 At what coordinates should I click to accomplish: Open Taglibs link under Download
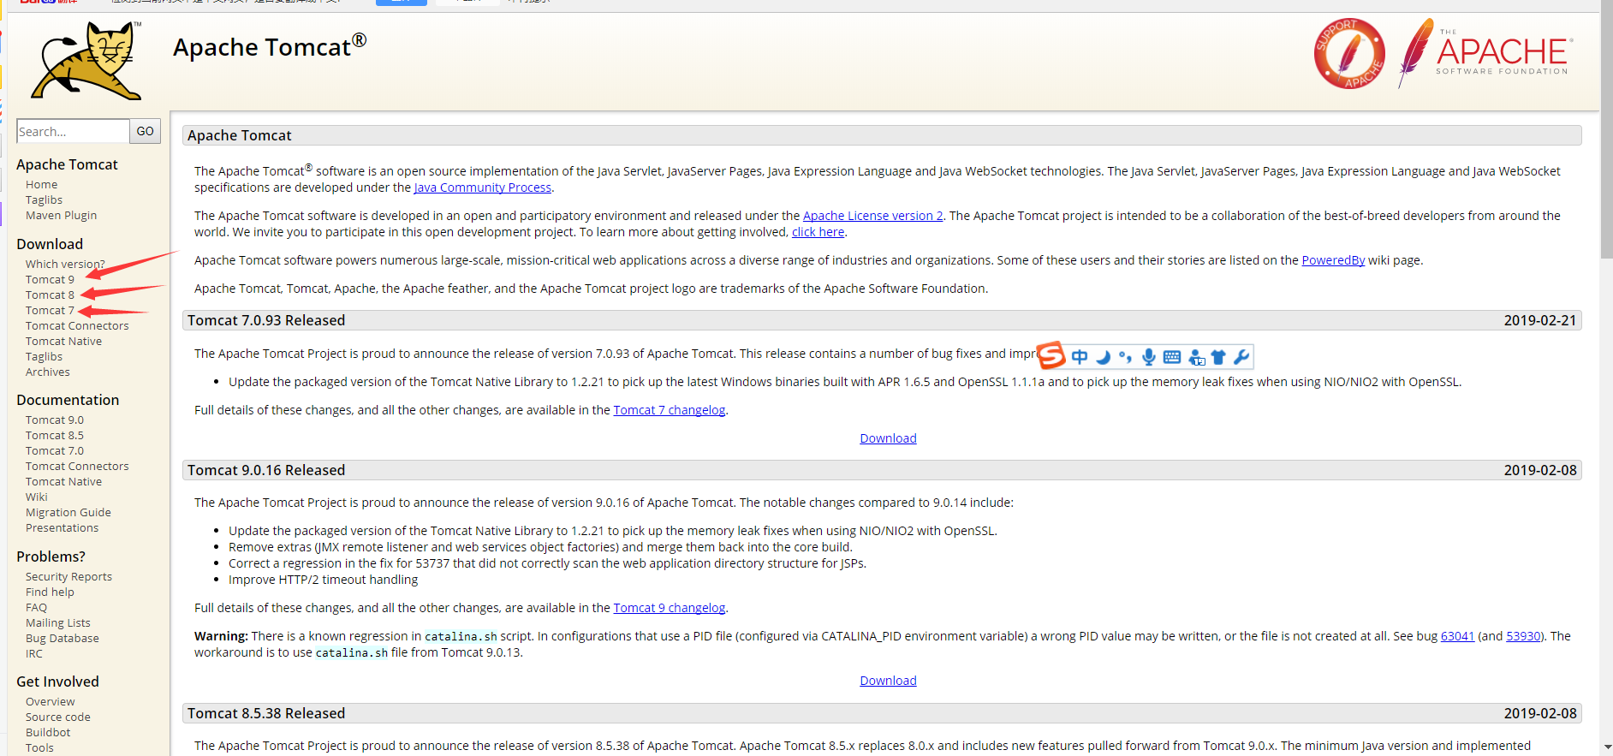click(x=44, y=356)
